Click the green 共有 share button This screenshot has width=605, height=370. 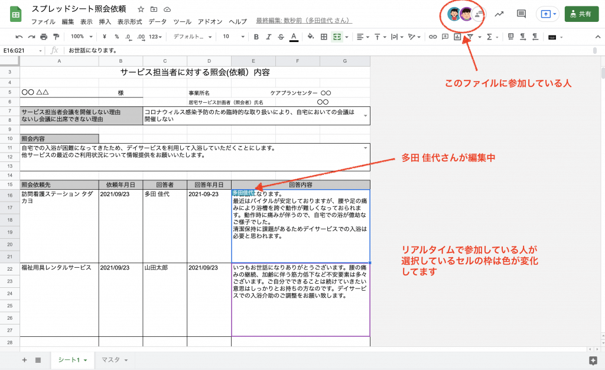coord(581,14)
